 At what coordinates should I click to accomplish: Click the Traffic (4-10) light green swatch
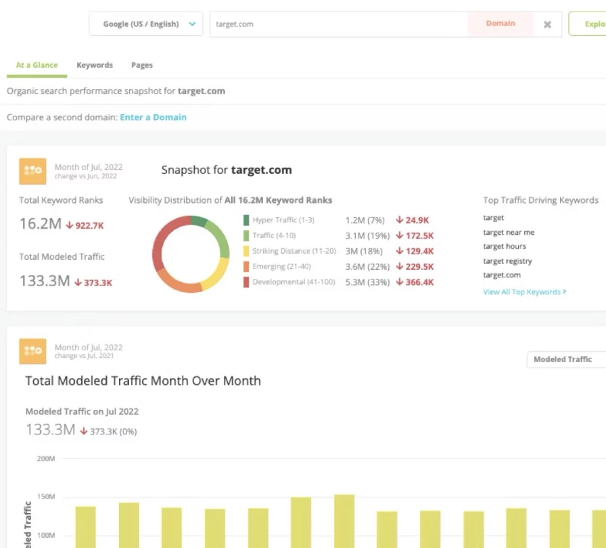(246, 235)
